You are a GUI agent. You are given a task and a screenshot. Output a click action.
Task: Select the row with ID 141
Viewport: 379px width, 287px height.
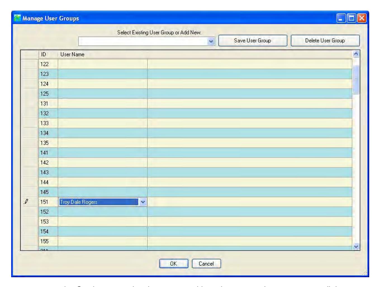[x=186, y=153]
